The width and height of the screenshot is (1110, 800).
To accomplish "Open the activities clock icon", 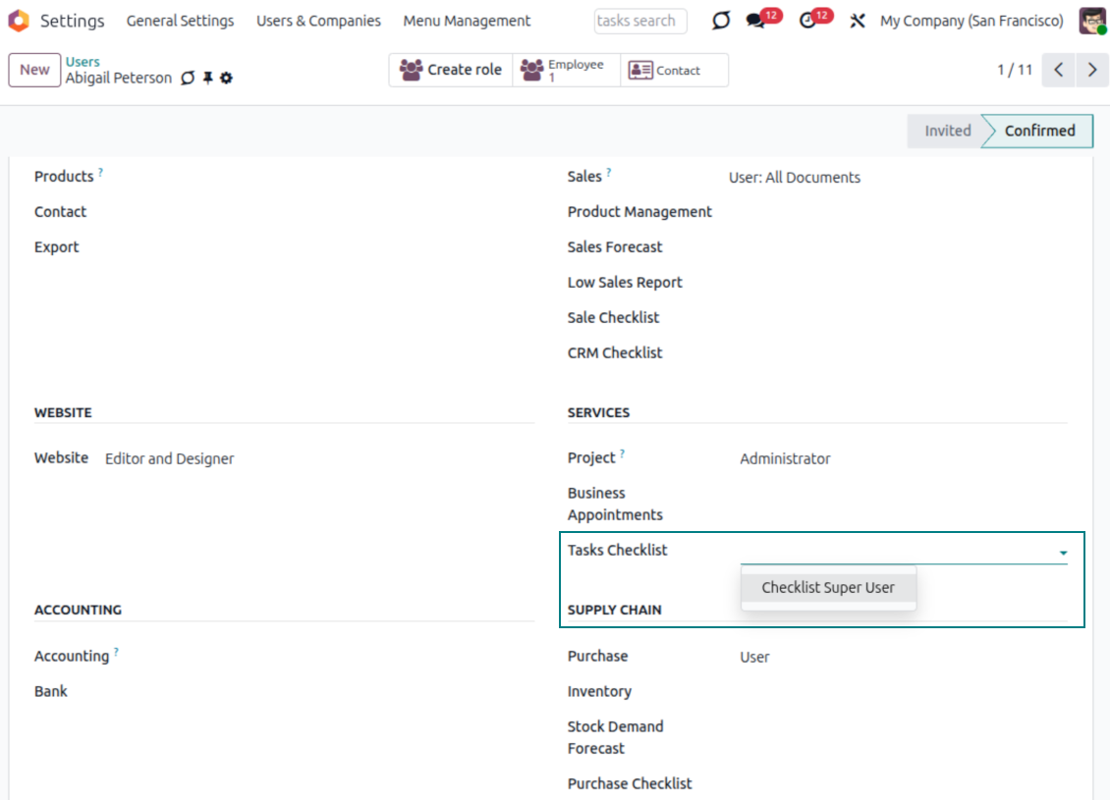I will (807, 21).
